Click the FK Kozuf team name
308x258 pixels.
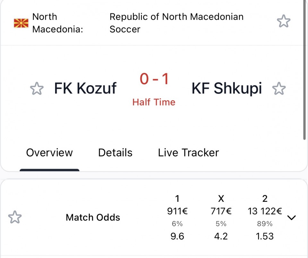[x=85, y=88]
